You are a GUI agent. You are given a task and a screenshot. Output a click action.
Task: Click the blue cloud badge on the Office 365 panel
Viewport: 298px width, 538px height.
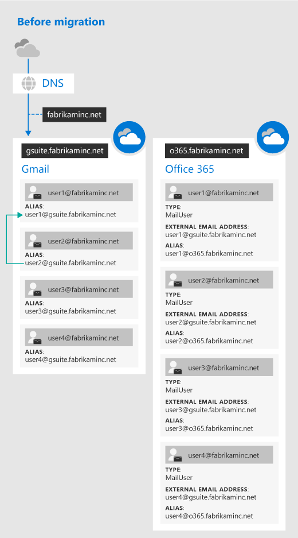click(273, 137)
